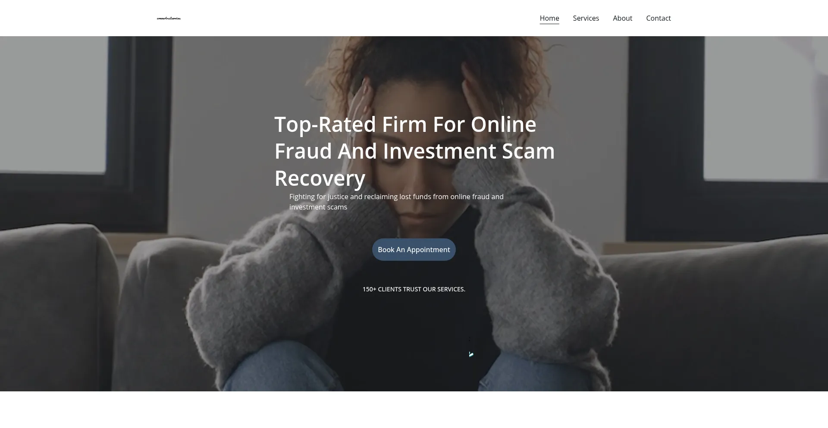Click the word 'Recovery' in the headline
This screenshot has height=428, width=828.
320,178
